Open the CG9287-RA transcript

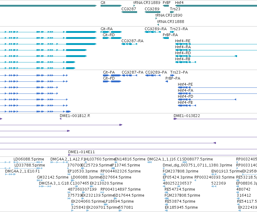coord(129,44)
